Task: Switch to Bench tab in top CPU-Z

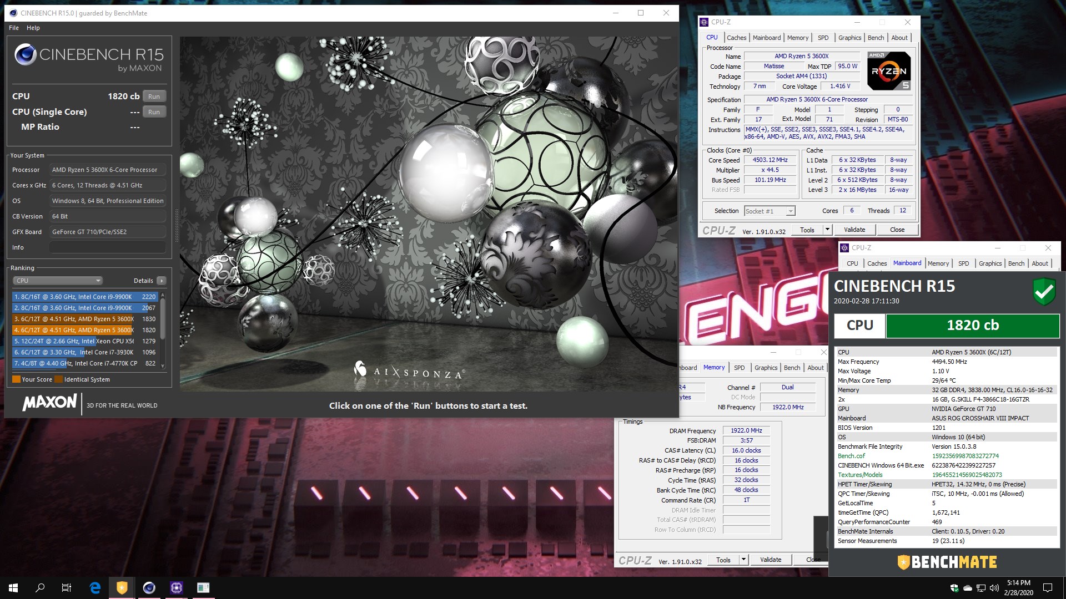Action: (876, 38)
